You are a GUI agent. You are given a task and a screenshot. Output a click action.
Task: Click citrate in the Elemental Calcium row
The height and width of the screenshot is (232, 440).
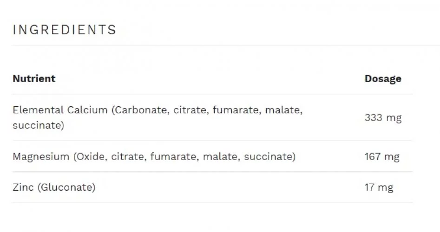(x=190, y=110)
